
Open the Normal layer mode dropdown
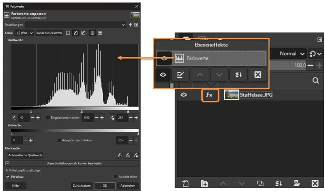point(292,54)
